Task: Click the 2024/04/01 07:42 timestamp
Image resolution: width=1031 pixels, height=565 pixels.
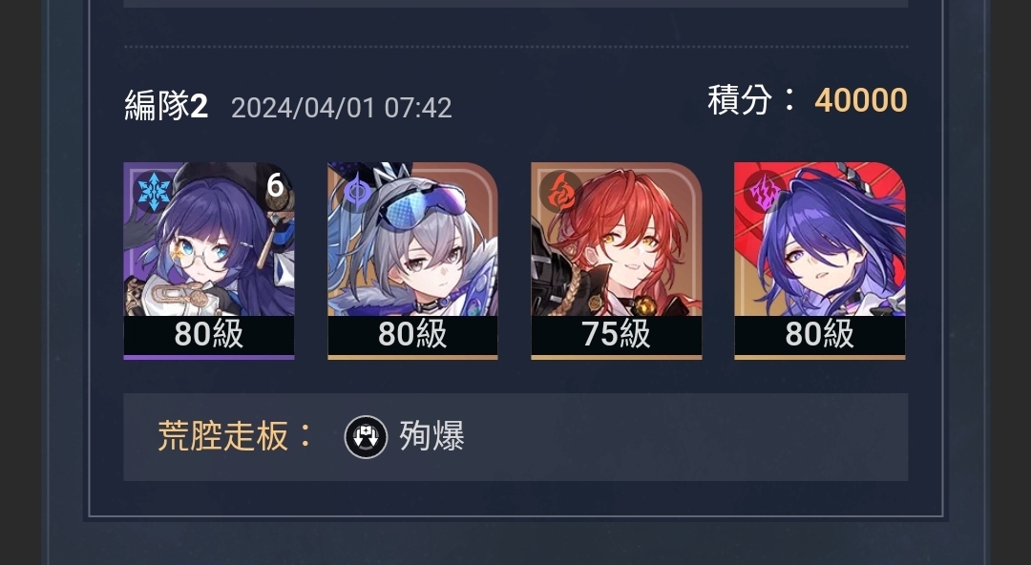Action: 341,108
